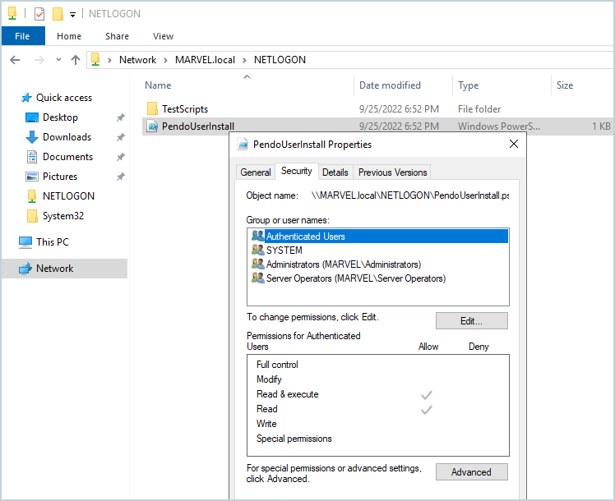Open System32 in the navigation pane
615x501 pixels.
[x=62, y=216]
